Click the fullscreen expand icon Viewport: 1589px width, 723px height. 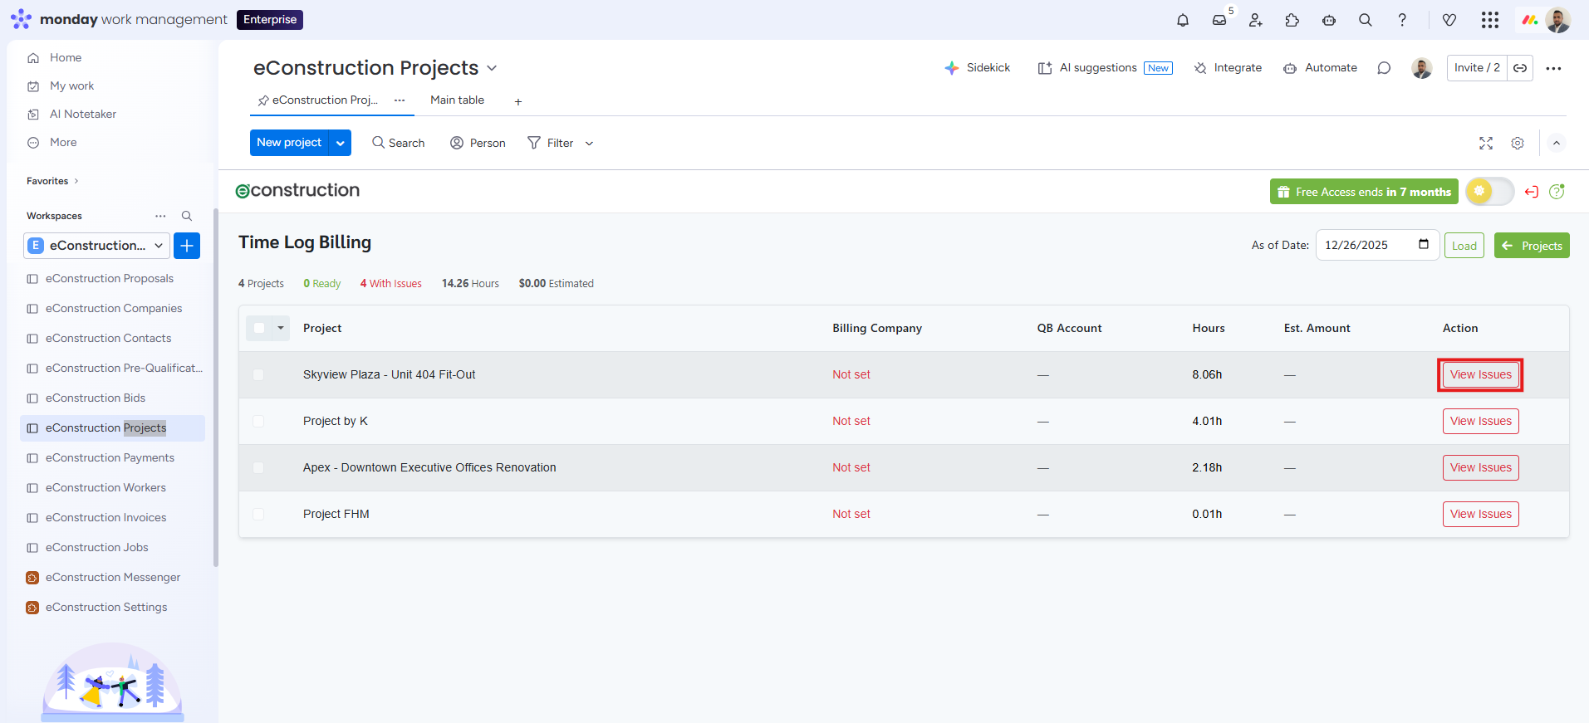click(1486, 144)
